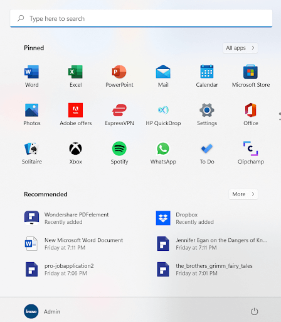
Task: Launch the Office app
Action: (251, 114)
